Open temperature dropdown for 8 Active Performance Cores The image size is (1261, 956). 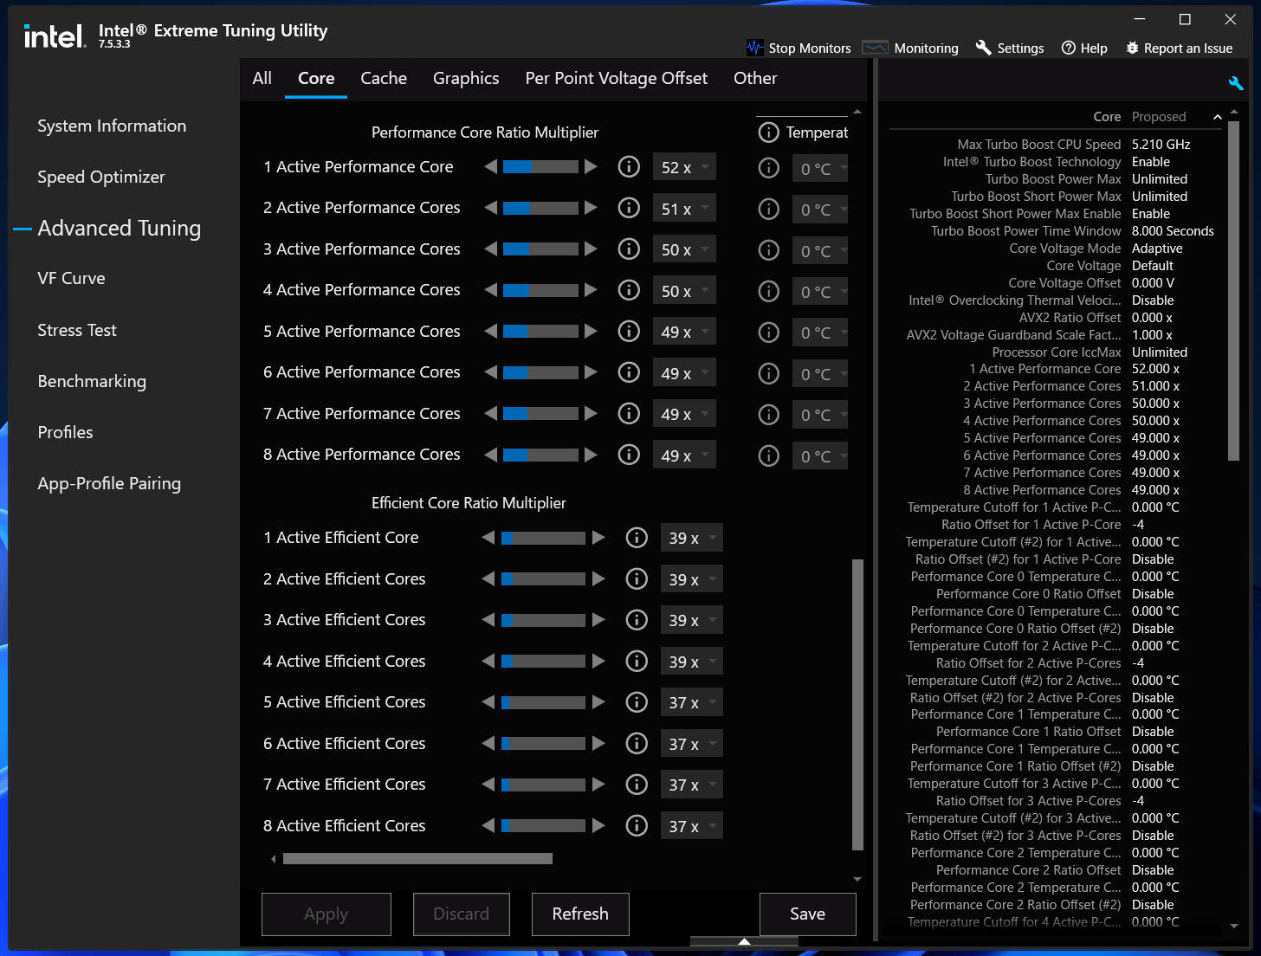[819, 456]
